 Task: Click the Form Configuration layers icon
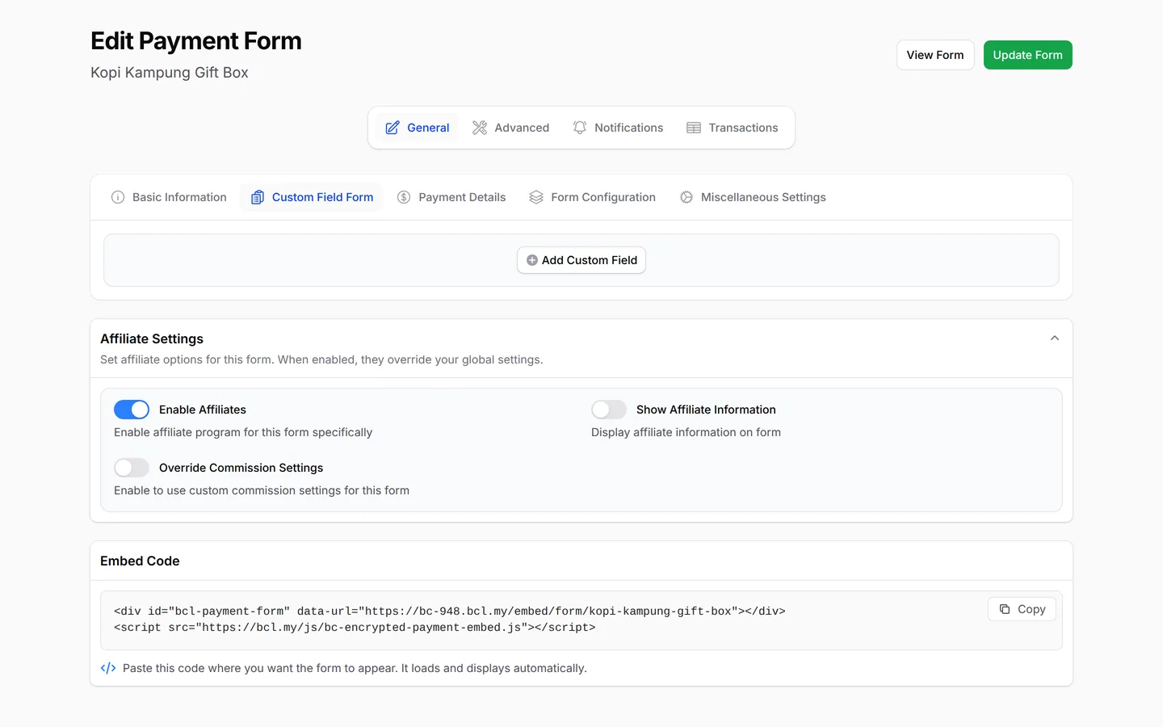point(536,197)
